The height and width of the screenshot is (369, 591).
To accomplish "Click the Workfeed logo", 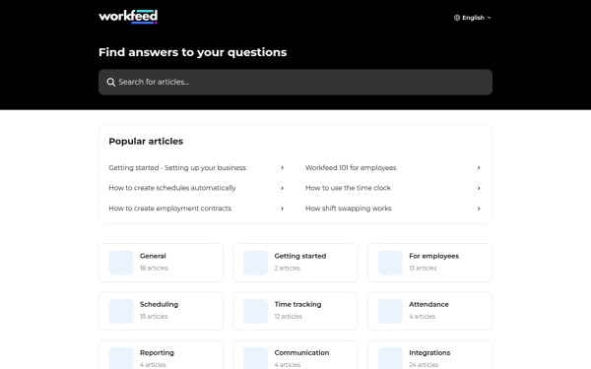I will pyautogui.click(x=128, y=17).
